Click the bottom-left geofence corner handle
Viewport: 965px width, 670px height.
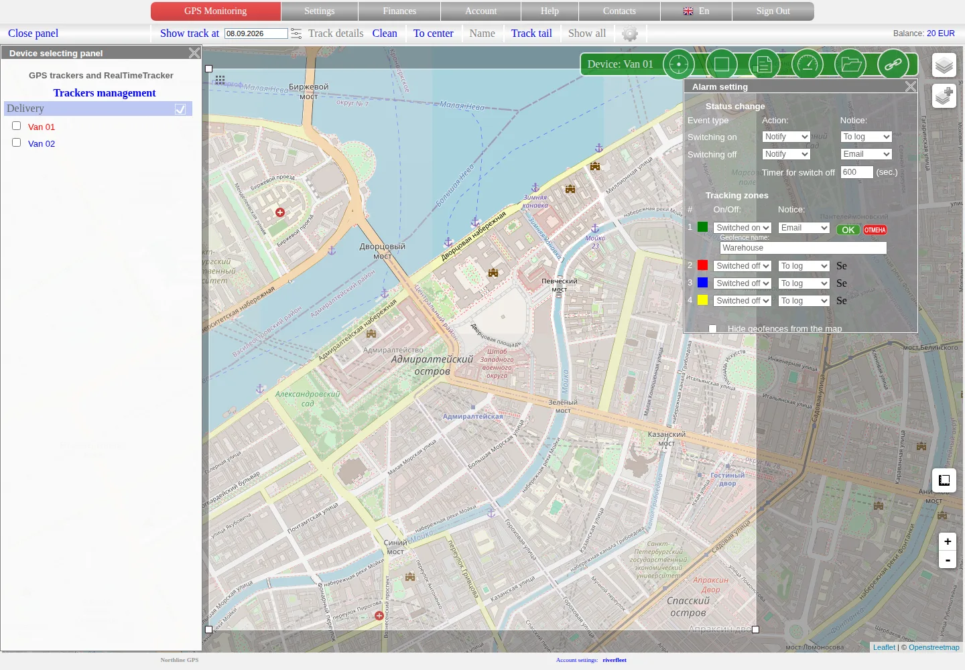[209, 630]
